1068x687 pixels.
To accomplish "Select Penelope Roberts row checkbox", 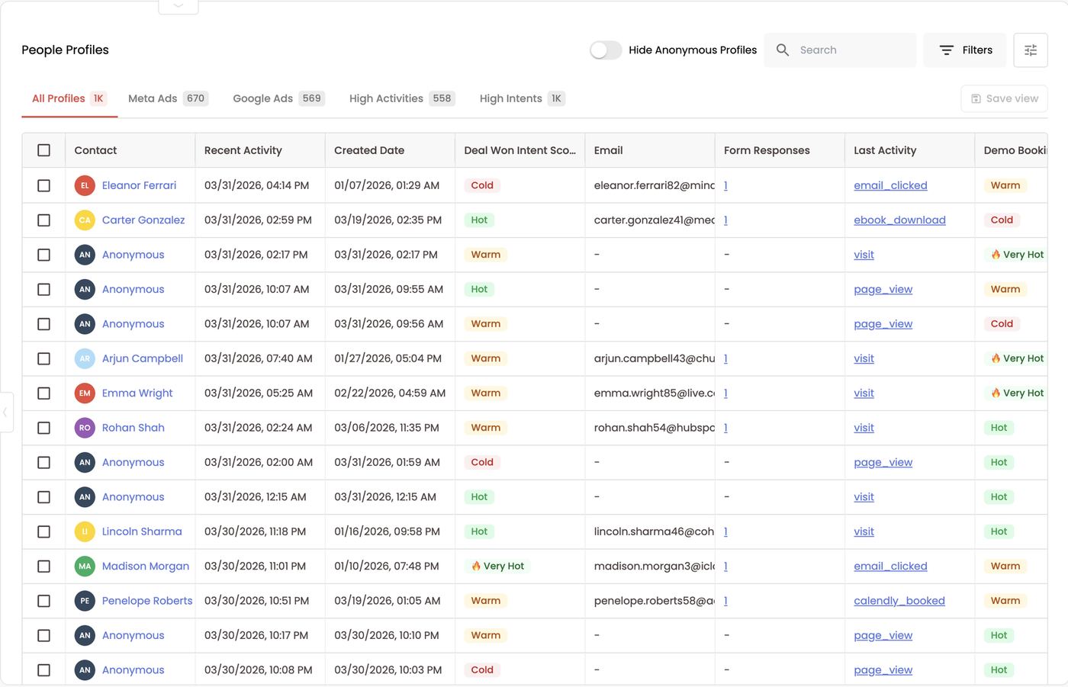I will click(43, 601).
